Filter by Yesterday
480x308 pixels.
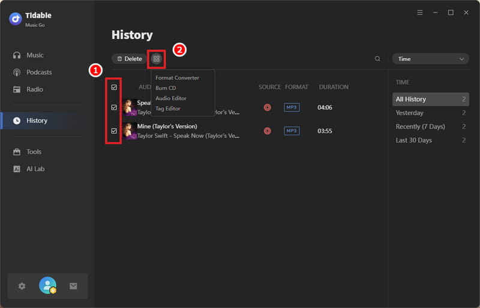[430, 113]
